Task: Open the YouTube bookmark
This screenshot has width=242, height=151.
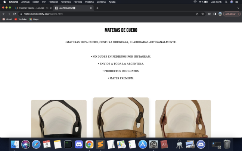Action: tap(21, 19)
